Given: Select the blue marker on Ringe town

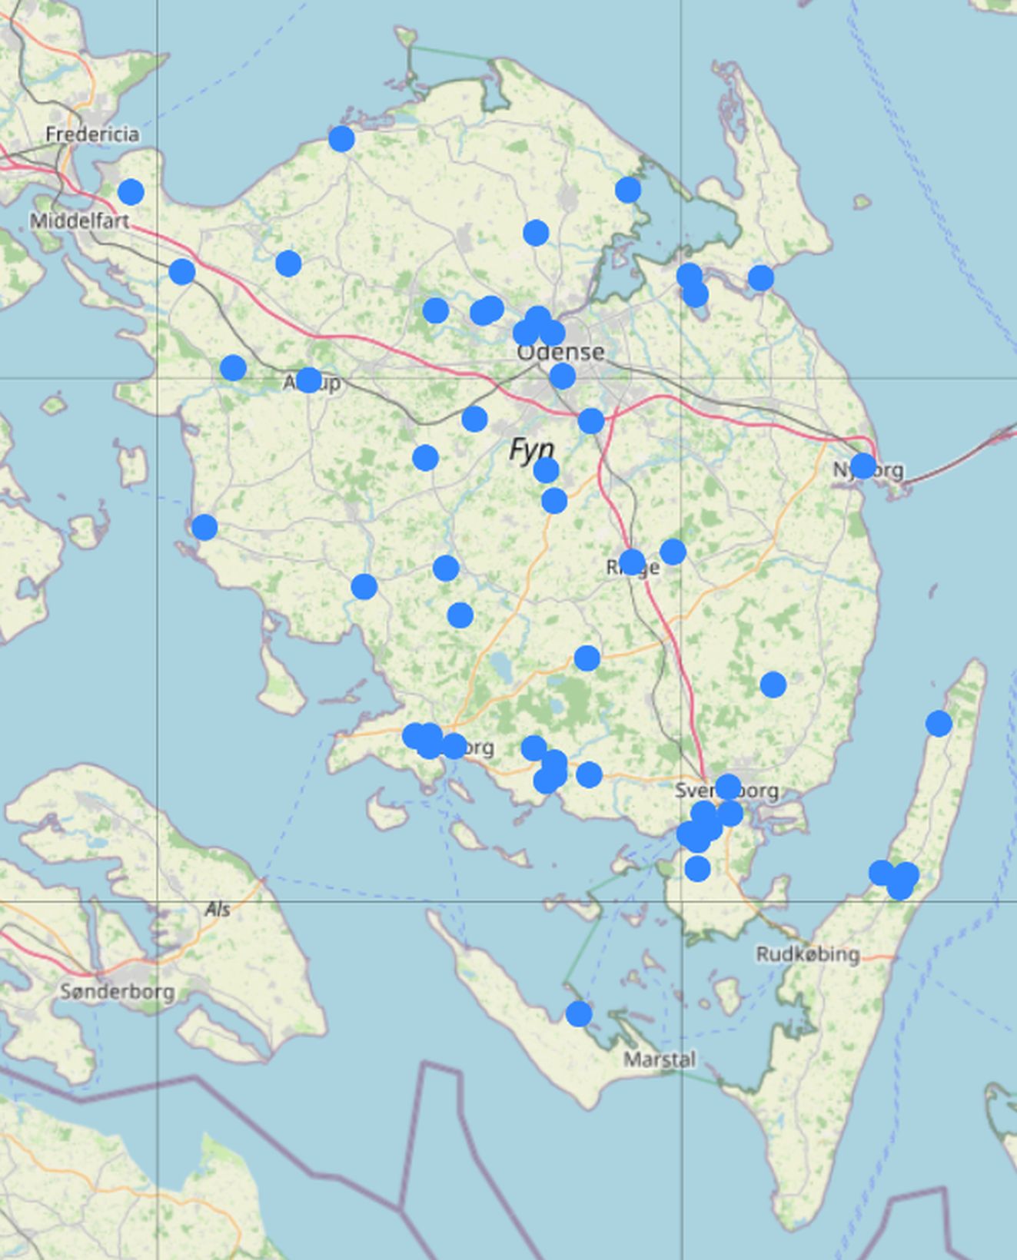Looking at the screenshot, I should click(632, 562).
